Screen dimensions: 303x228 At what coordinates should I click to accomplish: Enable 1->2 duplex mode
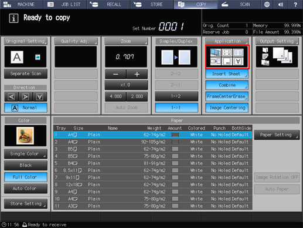176,96
